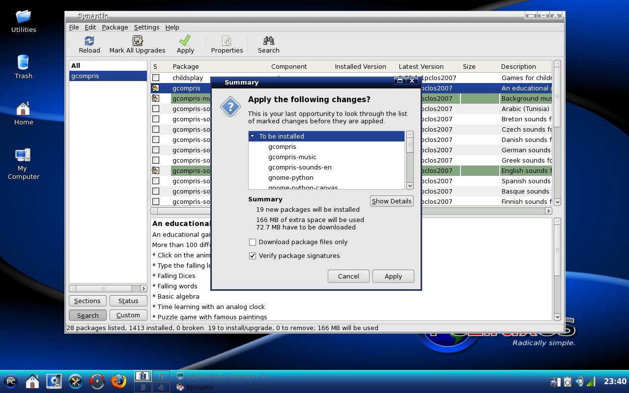Open the Help menu
This screenshot has width=629, height=393.
[172, 28]
